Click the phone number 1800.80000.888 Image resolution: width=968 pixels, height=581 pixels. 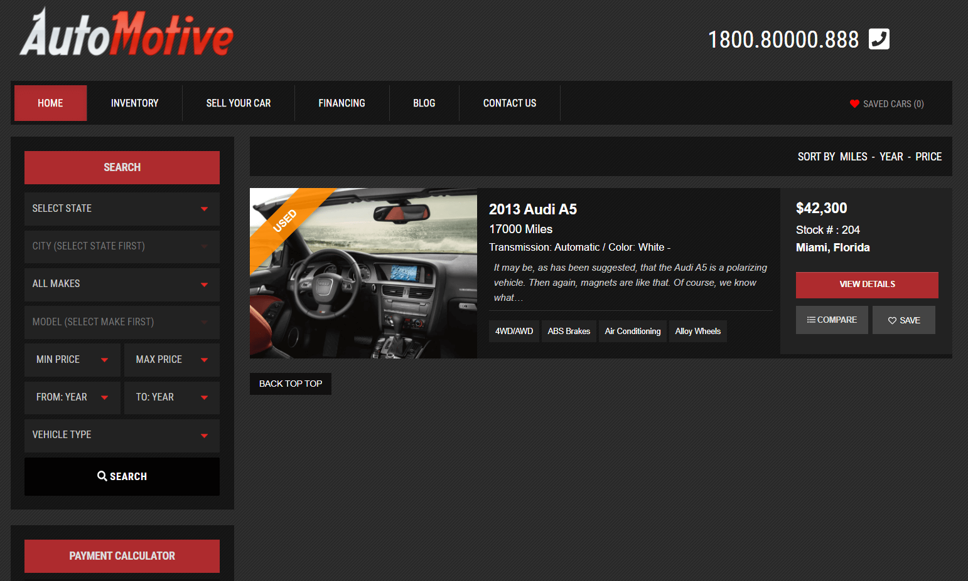click(783, 39)
